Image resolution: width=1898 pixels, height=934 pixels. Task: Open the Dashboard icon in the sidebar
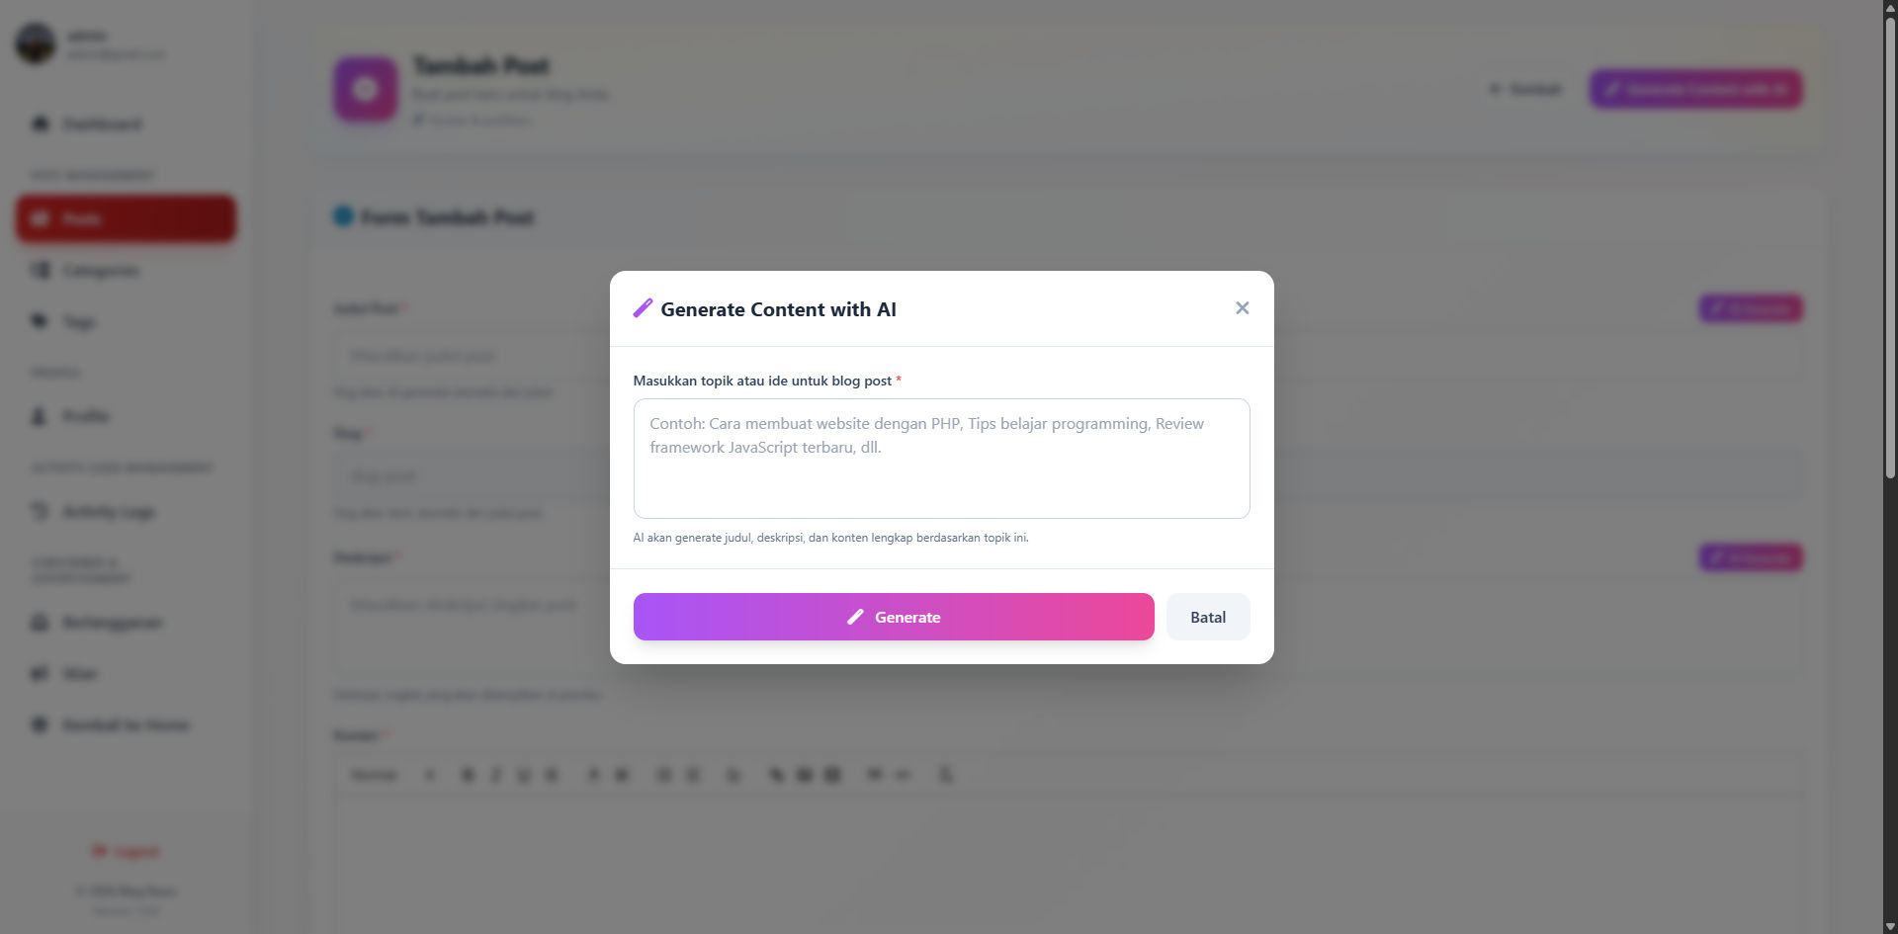tap(40, 124)
